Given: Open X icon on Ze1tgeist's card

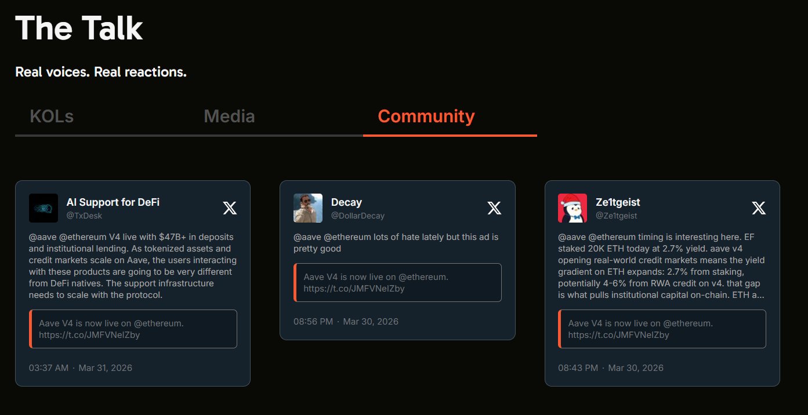Looking at the screenshot, I should tap(759, 208).
